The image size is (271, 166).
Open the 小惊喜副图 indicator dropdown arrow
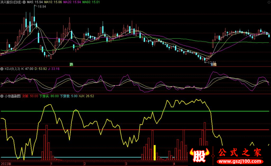click(2, 96)
